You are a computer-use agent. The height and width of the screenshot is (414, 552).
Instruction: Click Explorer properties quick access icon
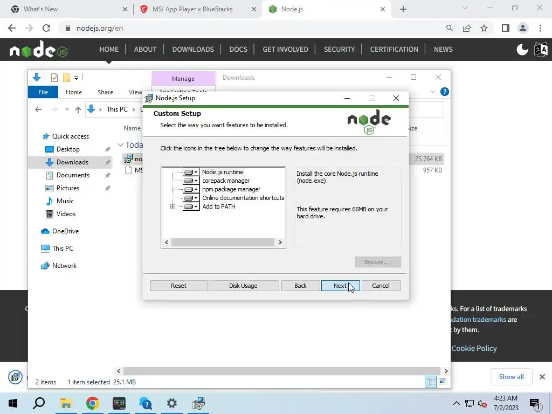coord(54,77)
